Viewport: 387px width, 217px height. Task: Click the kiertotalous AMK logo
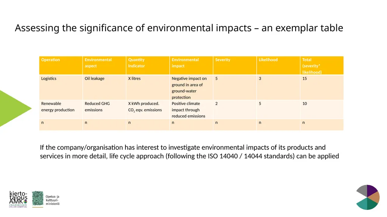[x=18, y=199]
